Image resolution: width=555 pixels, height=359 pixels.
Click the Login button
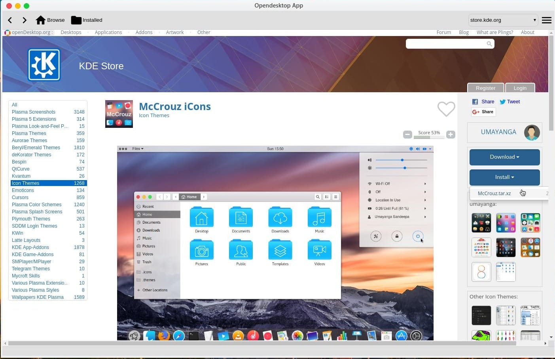point(520,88)
